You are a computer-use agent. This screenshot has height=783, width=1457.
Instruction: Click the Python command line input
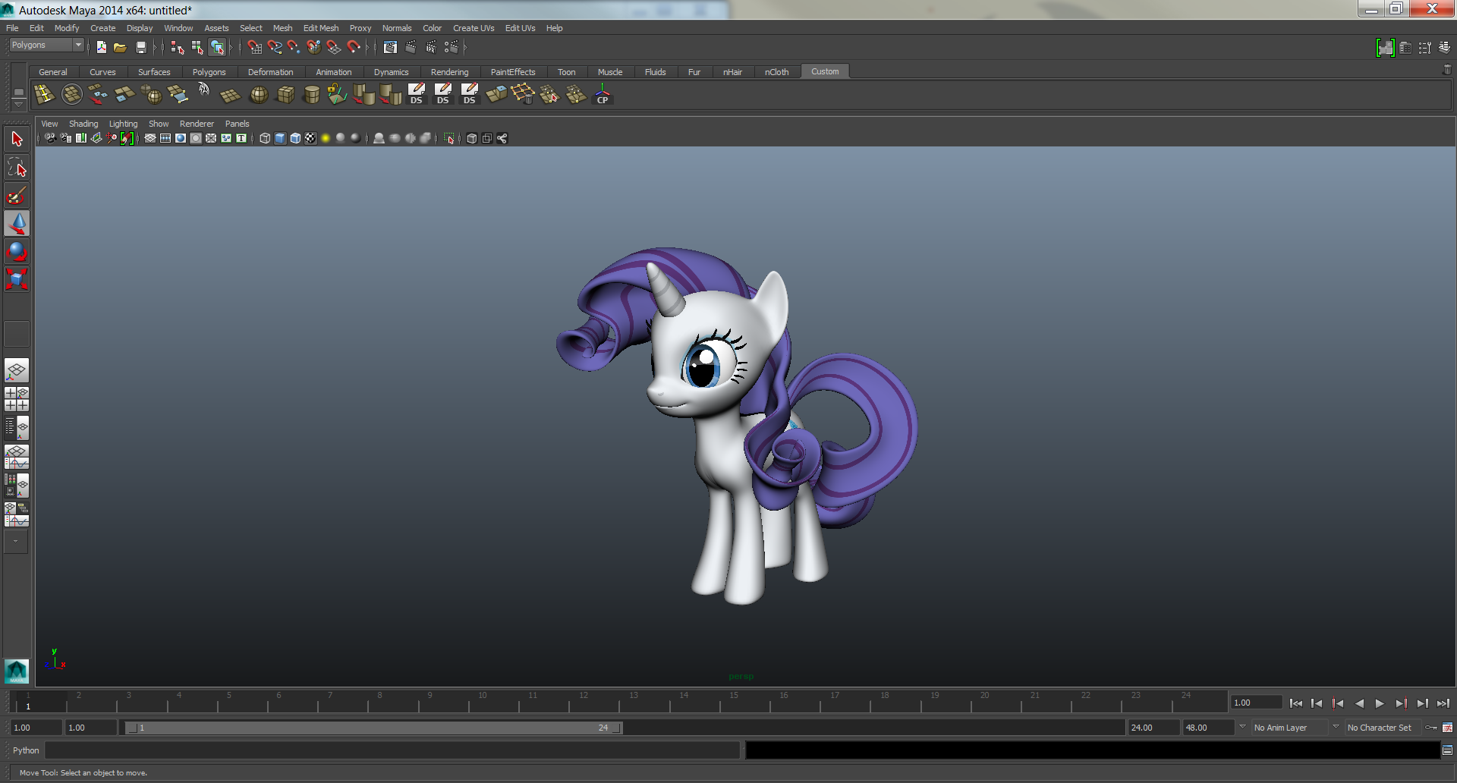point(392,750)
